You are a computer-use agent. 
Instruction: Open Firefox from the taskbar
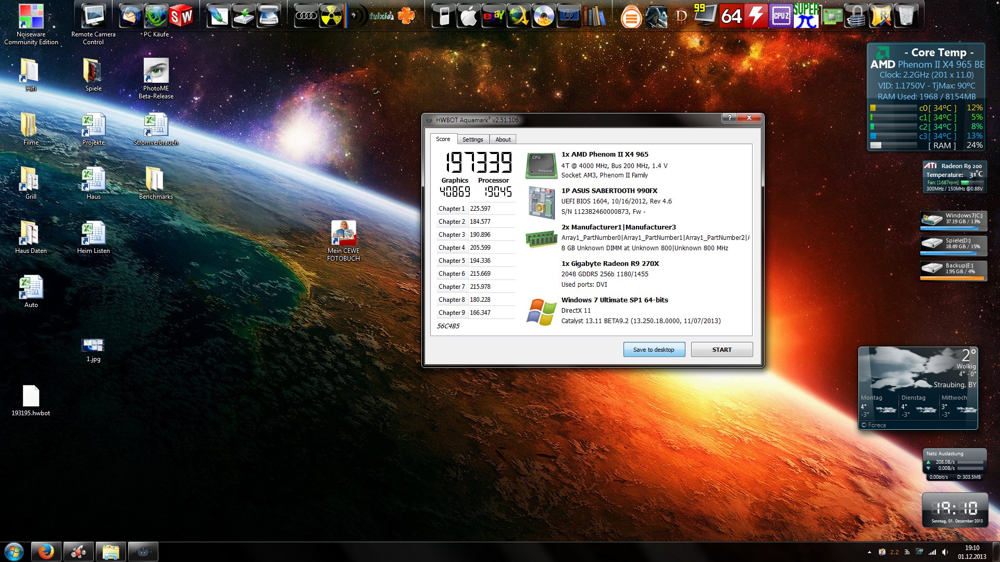pyautogui.click(x=46, y=552)
